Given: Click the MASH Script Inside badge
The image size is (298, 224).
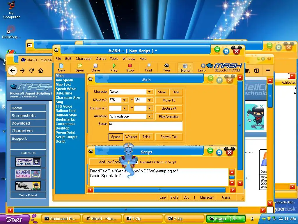Looking at the screenshot, I should pyautogui.click(x=28, y=162).
